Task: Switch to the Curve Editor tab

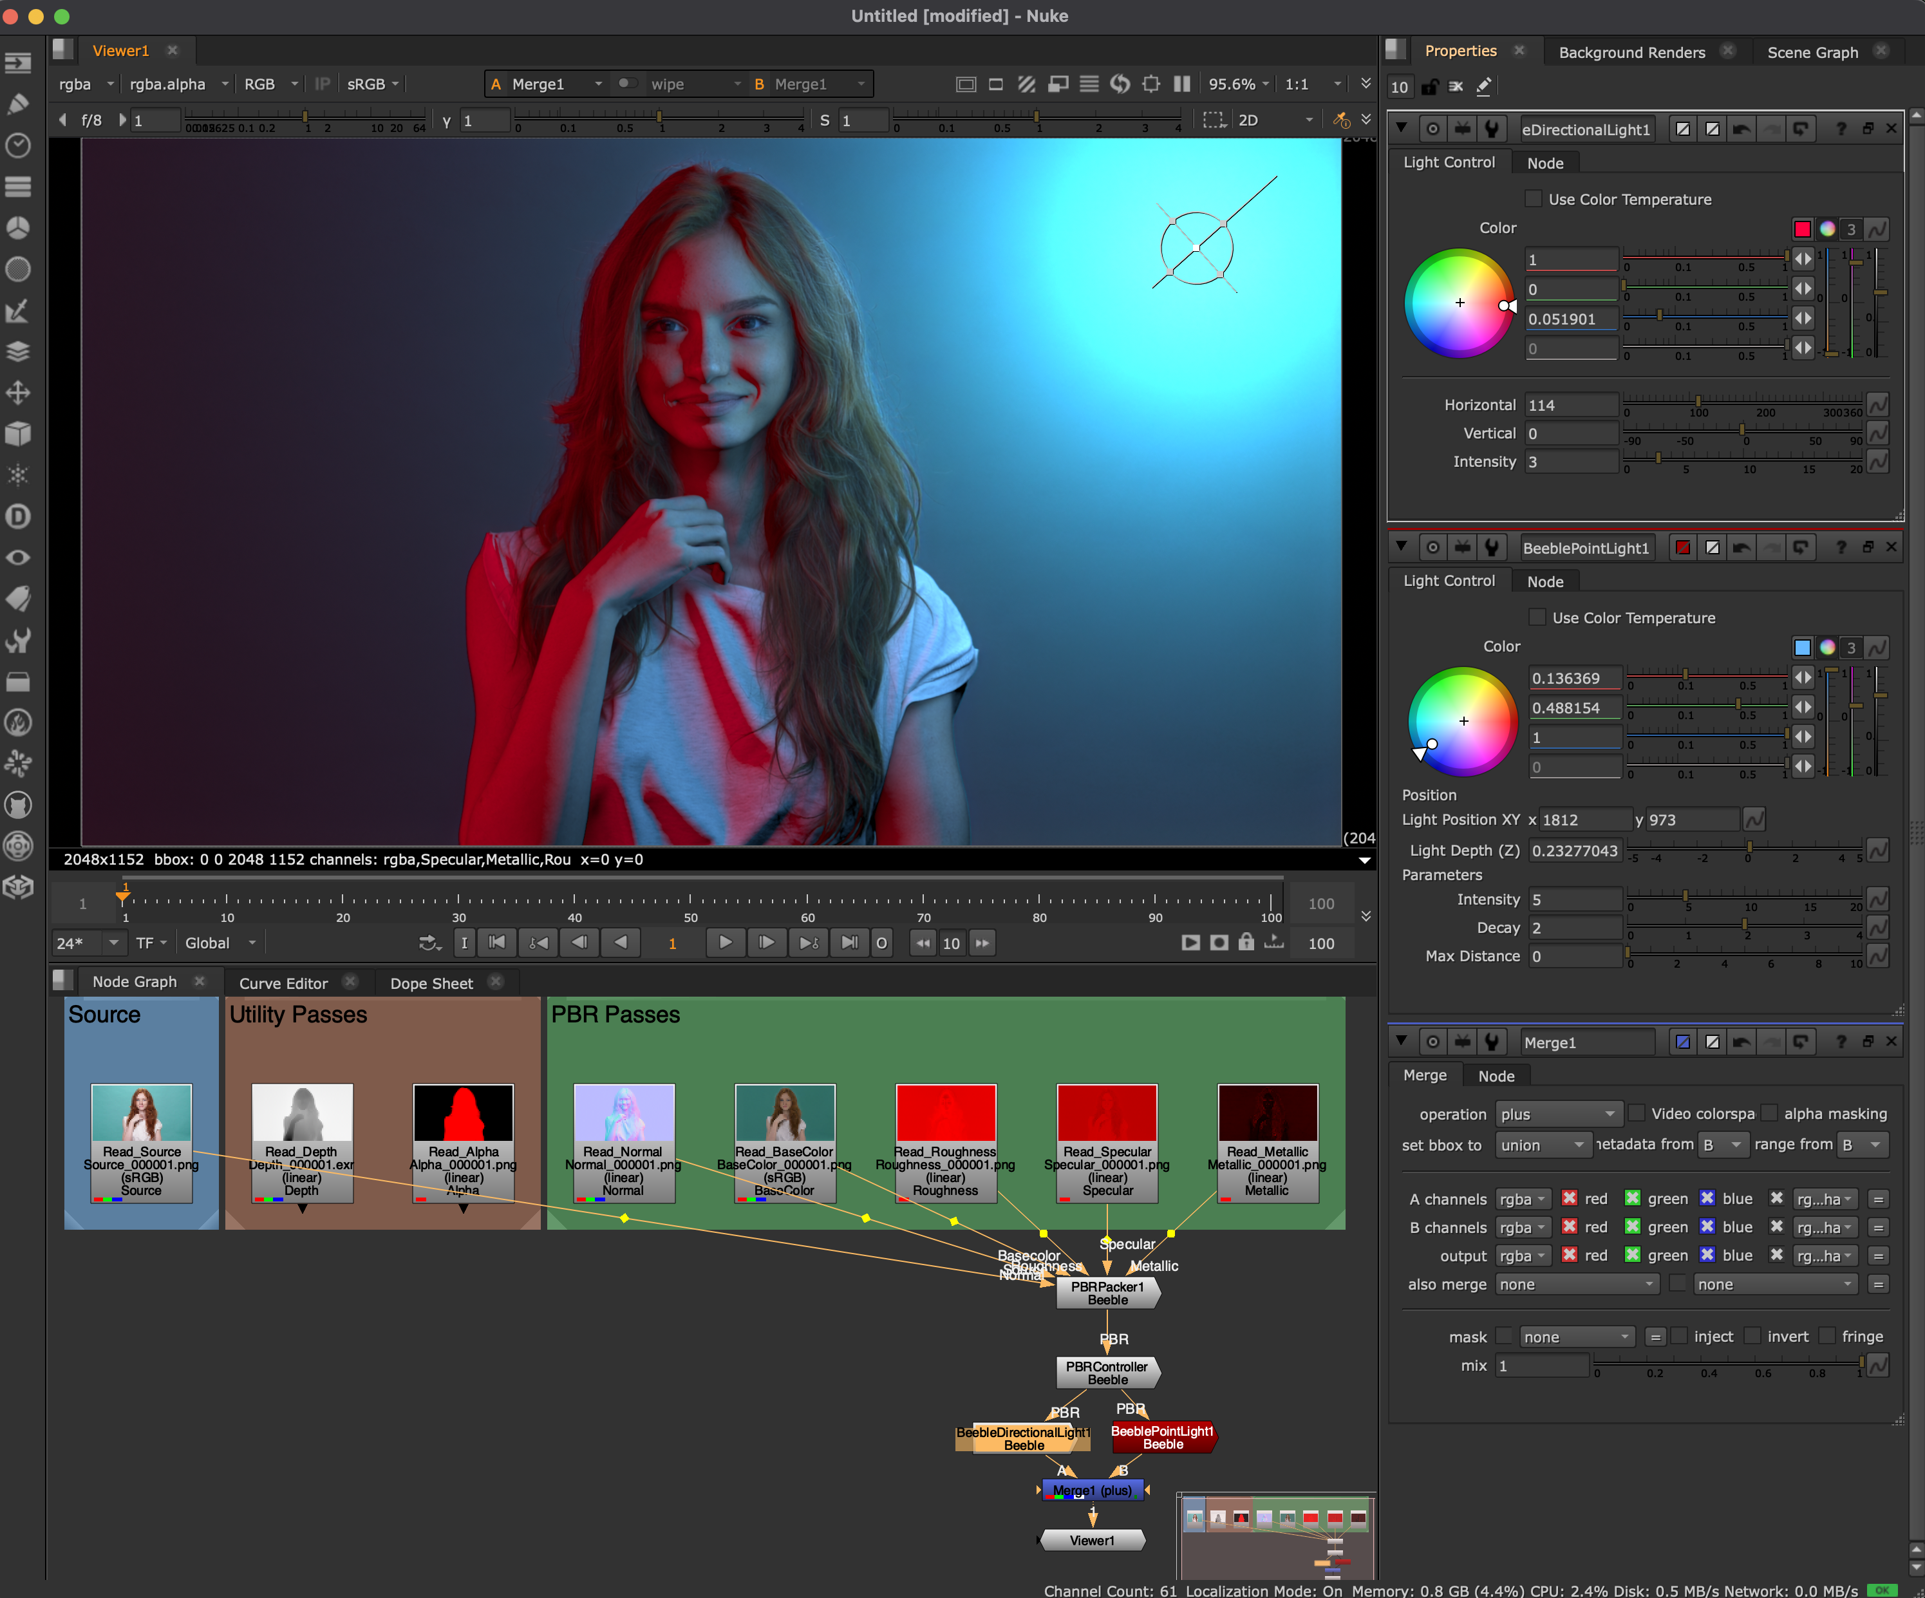Action: [x=283, y=983]
